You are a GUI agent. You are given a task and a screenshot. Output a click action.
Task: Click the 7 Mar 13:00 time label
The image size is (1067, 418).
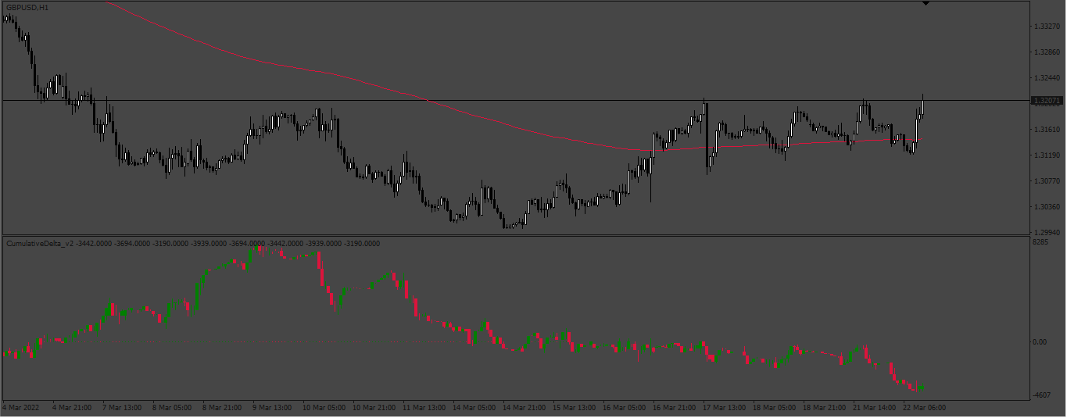click(x=122, y=407)
